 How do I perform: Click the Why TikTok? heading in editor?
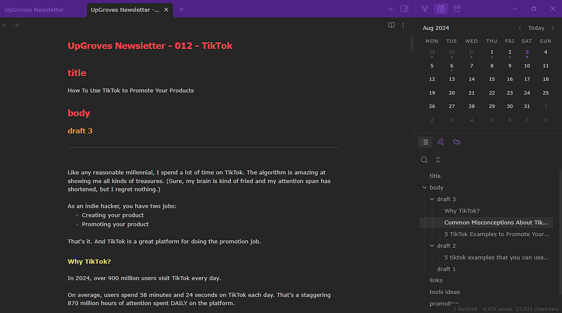(89, 262)
